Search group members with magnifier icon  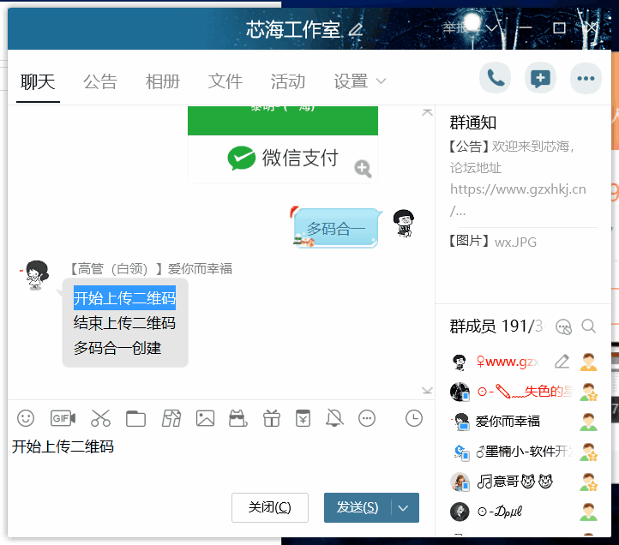(x=589, y=326)
